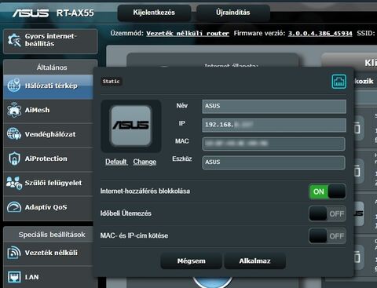Click the Change icon link

(145, 162)
